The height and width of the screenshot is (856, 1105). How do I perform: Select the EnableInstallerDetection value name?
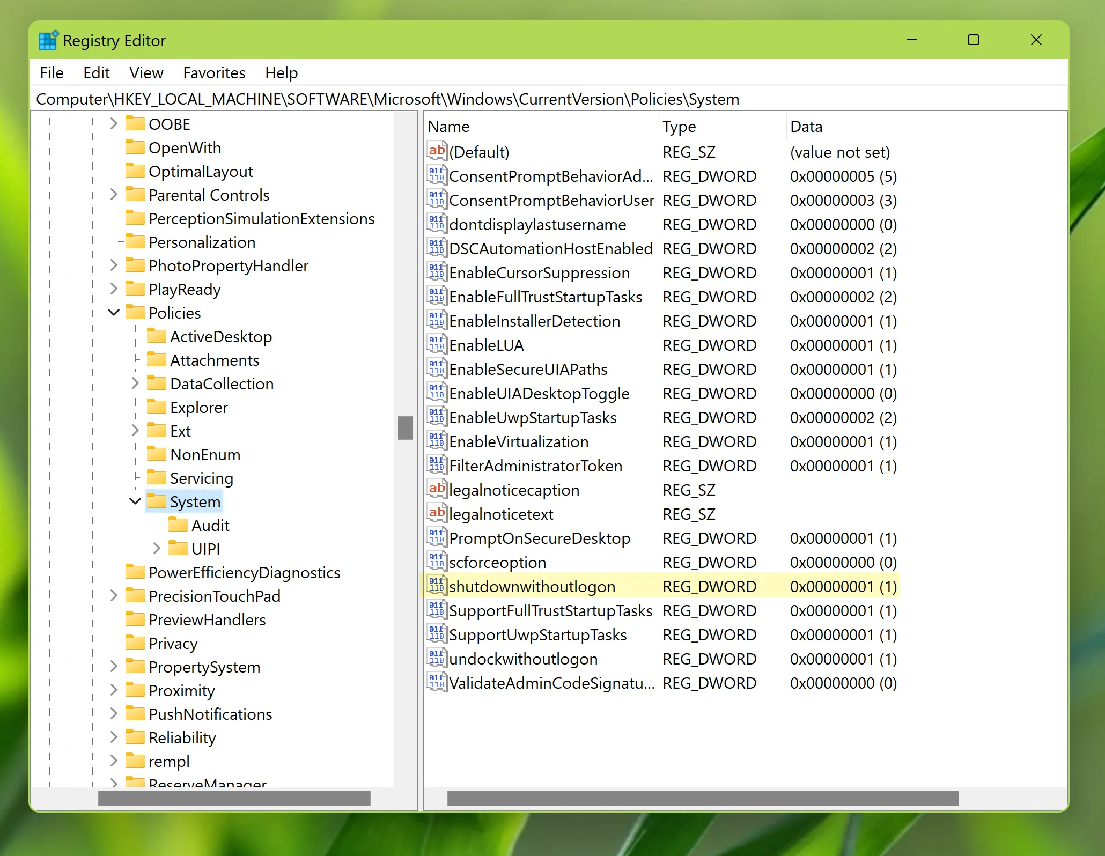(534, 321)
